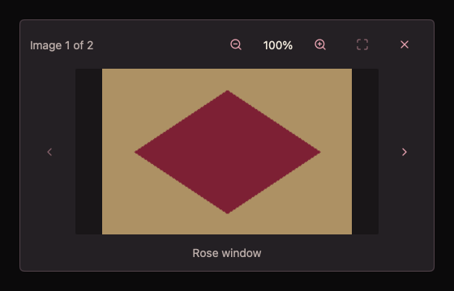
Task: Go to the previous image
Action: [49, 152]
